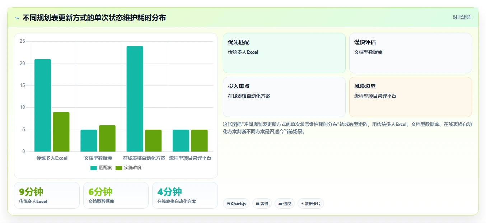Open the 优先匹配 matrix card
486x223 pixels.
[284, 53]
